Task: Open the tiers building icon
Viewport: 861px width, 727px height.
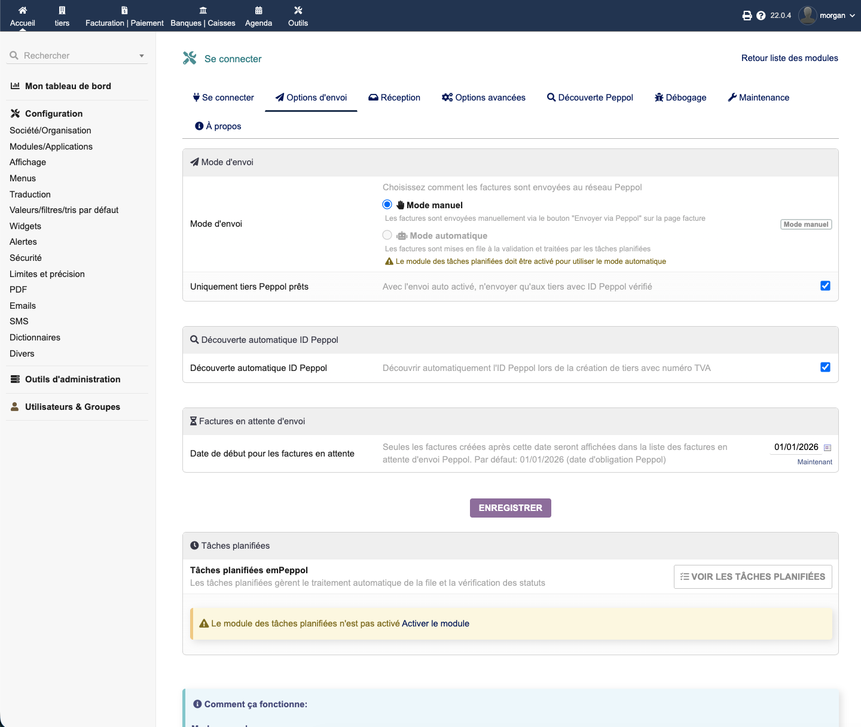Action: [62, 10]
